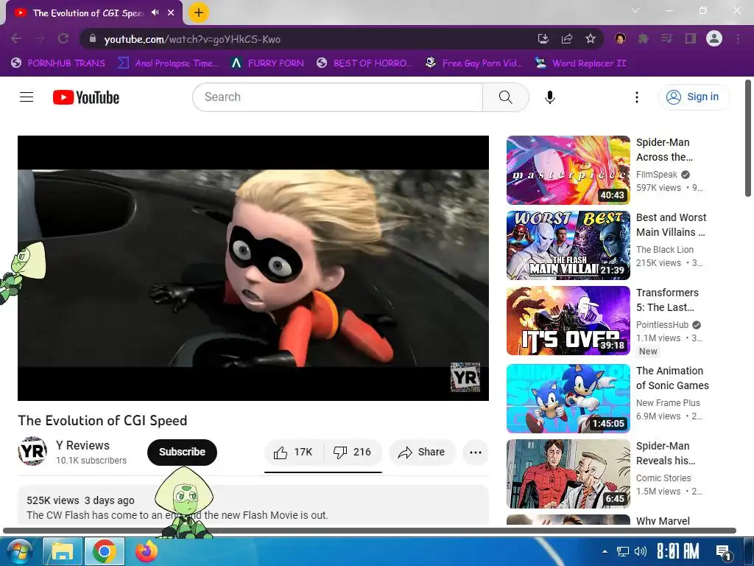The image size is (754, 566).
Task: Click Sign in button
Action: [x=693, y=97]
